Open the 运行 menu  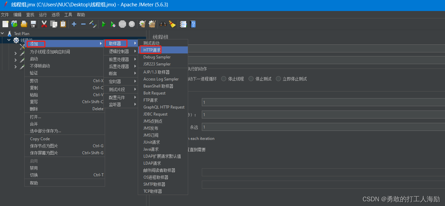(x=43, y=15)
